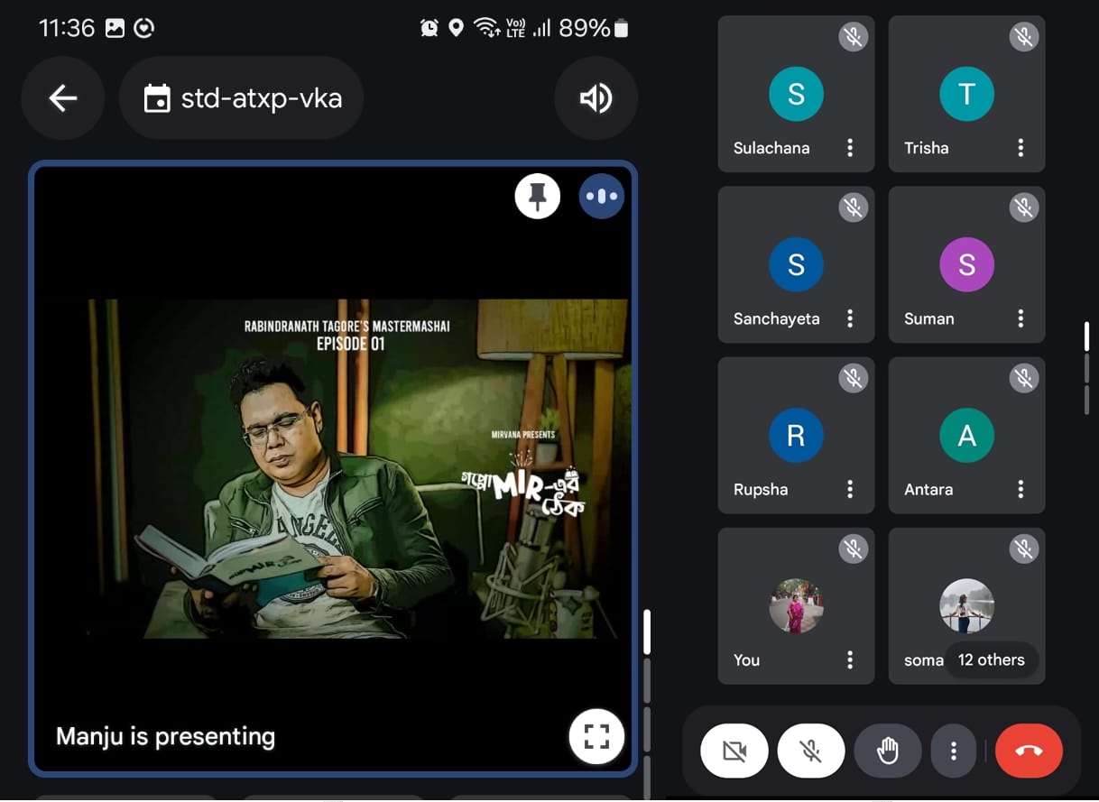Open more call options menu

(954, 751)
